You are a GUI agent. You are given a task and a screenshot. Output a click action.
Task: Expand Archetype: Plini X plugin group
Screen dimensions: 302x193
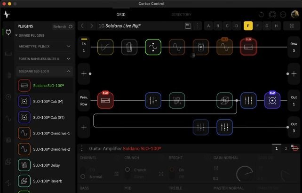click(45, 47)
